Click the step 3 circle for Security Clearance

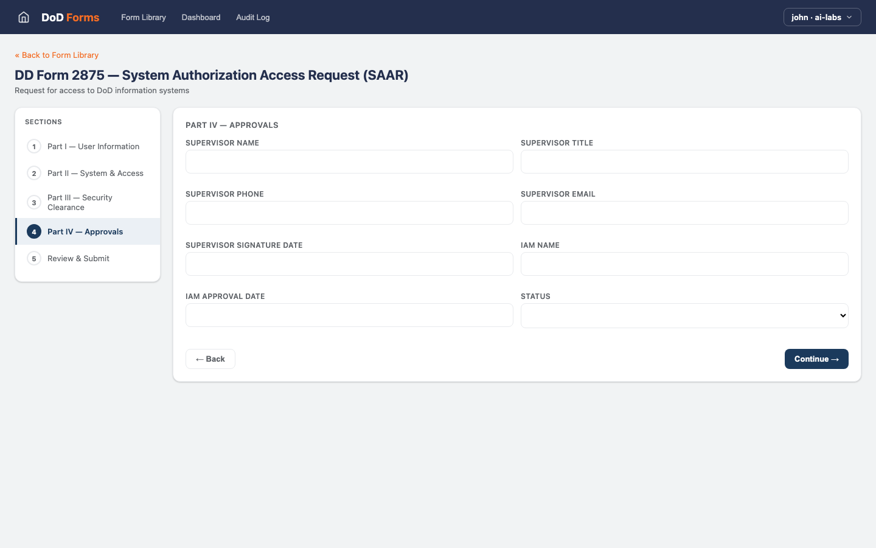coord(33,202)
